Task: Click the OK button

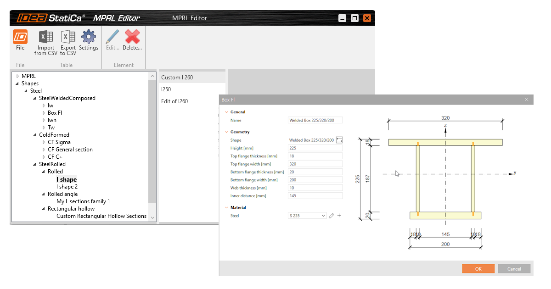Action: click(x=478, y=268)
